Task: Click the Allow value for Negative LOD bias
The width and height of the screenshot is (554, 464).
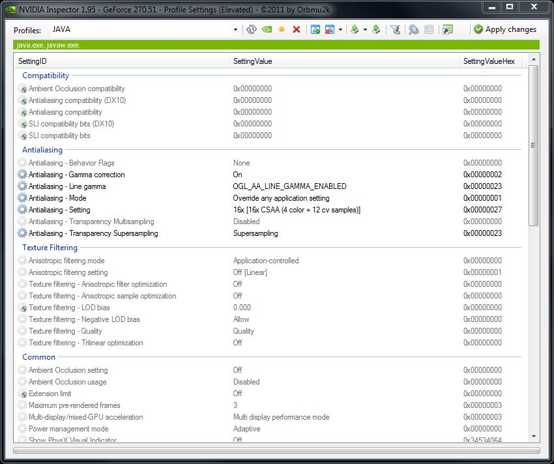Action: pyautogui.click(x=241, y=319)
